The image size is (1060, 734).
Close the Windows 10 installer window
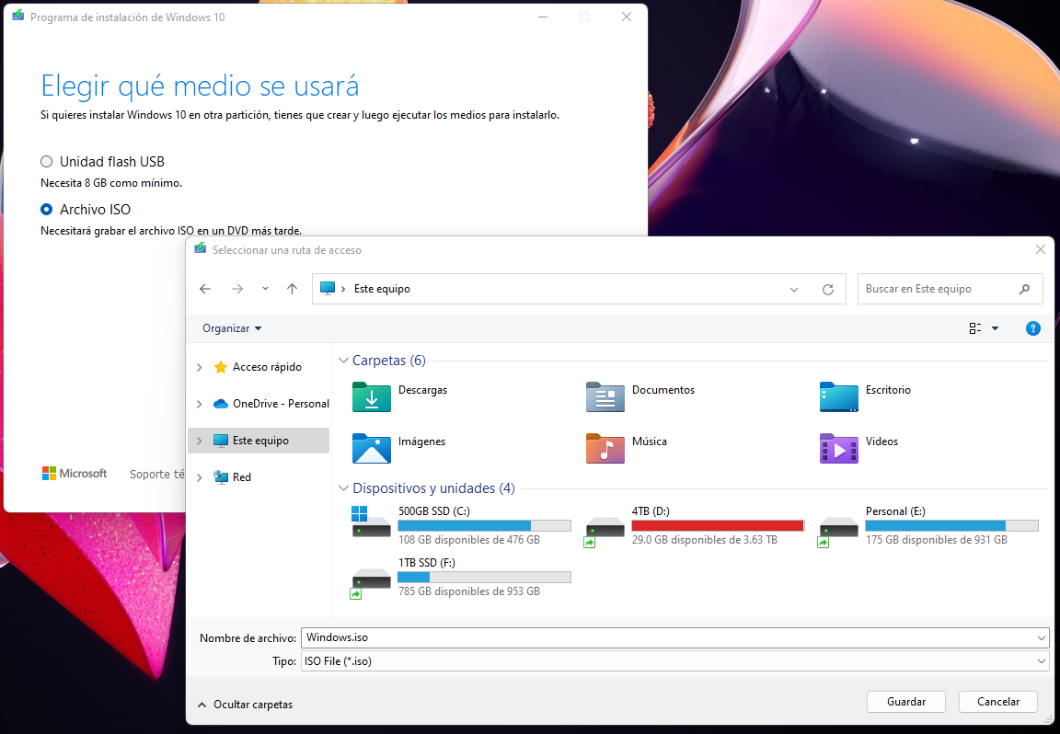point(627,17)
